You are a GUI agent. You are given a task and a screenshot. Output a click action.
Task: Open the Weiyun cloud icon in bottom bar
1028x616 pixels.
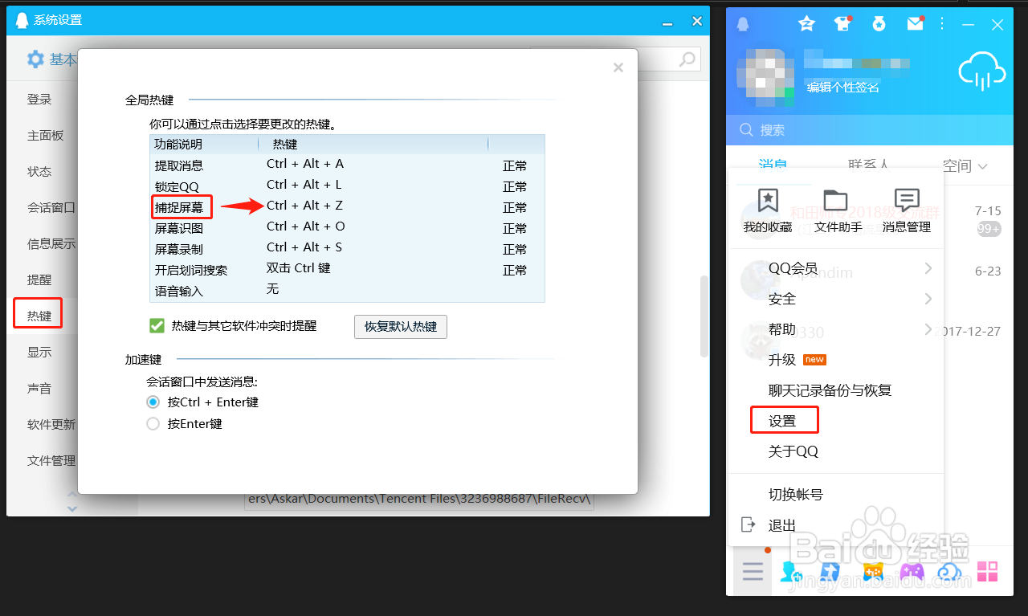[949, 572]
